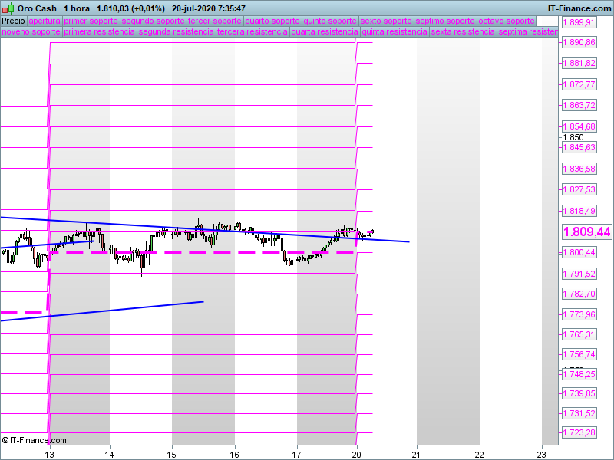Click the '1 hora' timeframe text
This screenshot has height=460, width=614.
coord(78,8)
